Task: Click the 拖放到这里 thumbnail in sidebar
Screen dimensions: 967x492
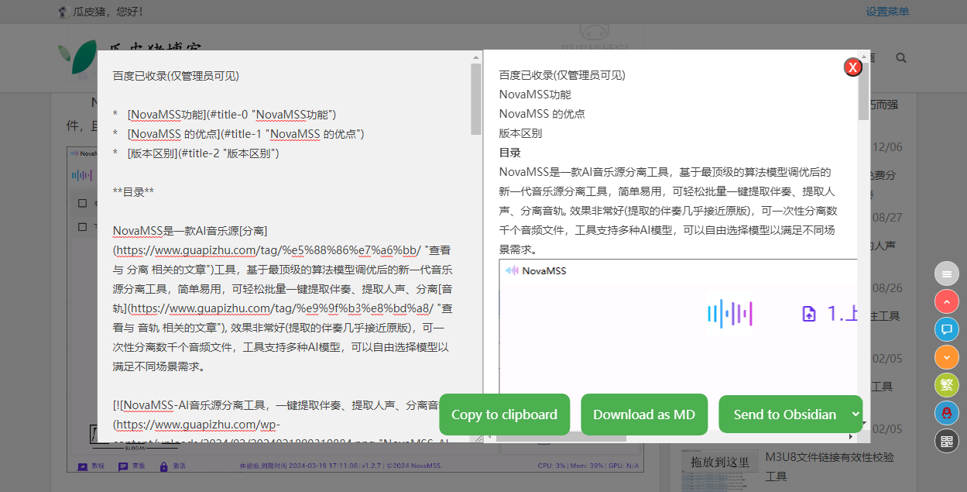Action: [720, 470]
